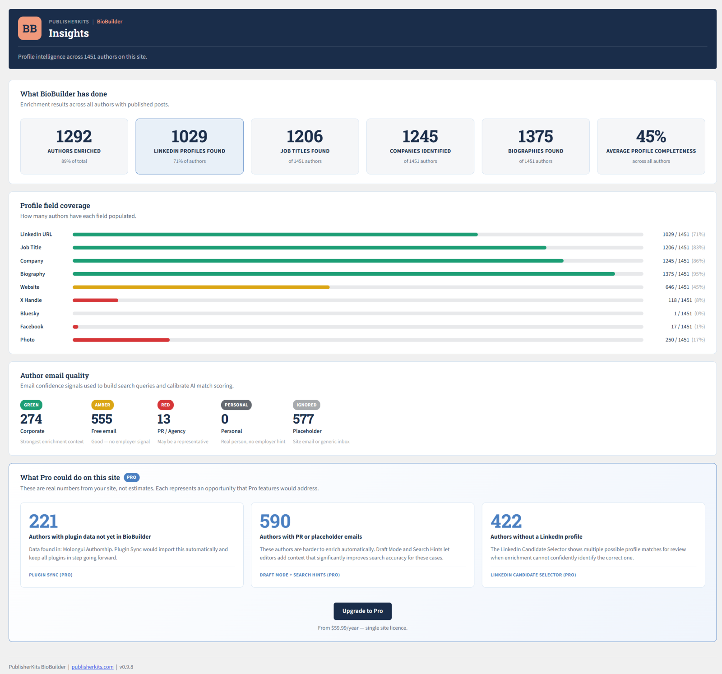722x674 pixels.
Task: Click the IGNORED email quality badge
Action: (306, 405)
